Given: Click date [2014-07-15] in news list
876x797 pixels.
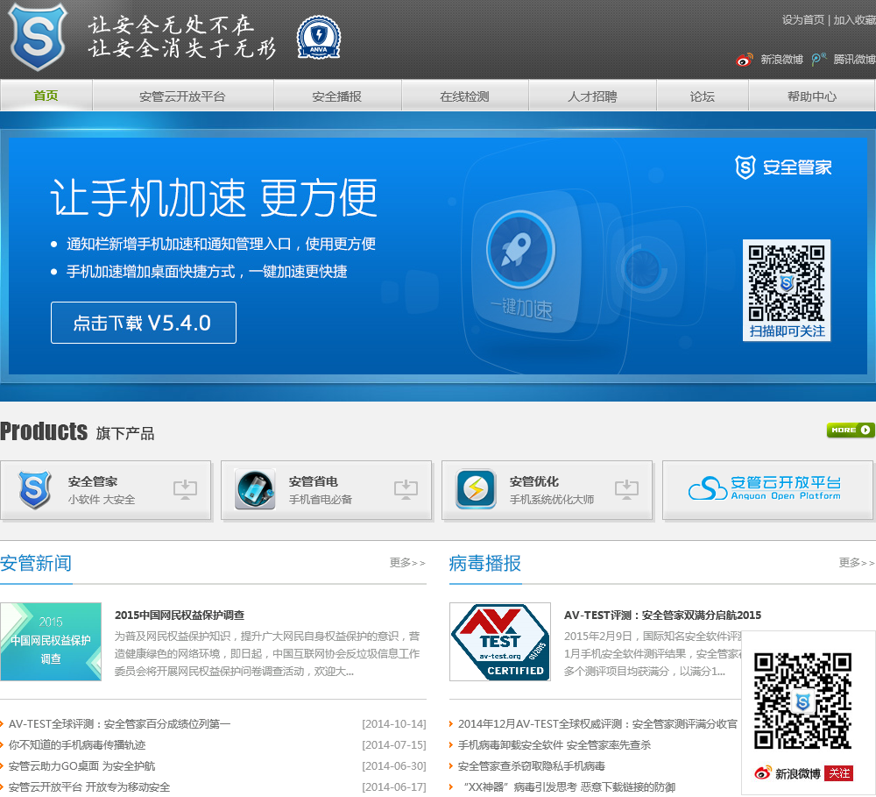Looking at the screenshot, I should (x=394, y=745).
